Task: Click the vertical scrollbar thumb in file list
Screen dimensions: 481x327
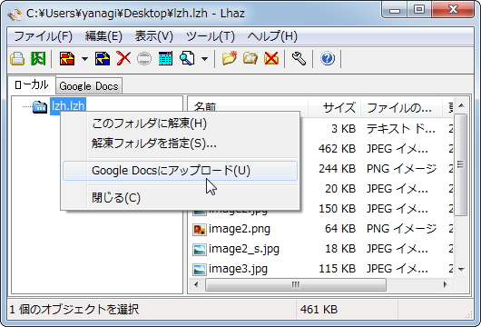Action: [x=461, y=165]
